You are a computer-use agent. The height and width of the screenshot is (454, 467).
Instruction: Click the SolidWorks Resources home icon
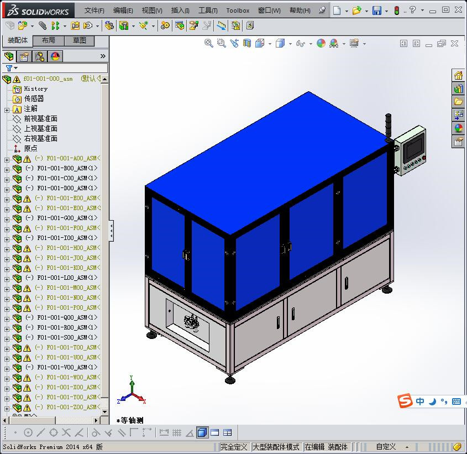pos(458,75)
